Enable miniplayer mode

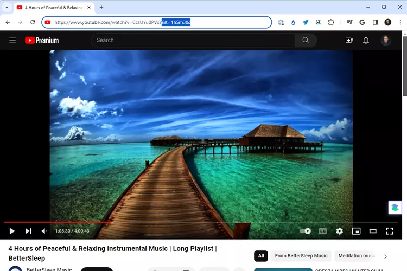tap(356, 231)
